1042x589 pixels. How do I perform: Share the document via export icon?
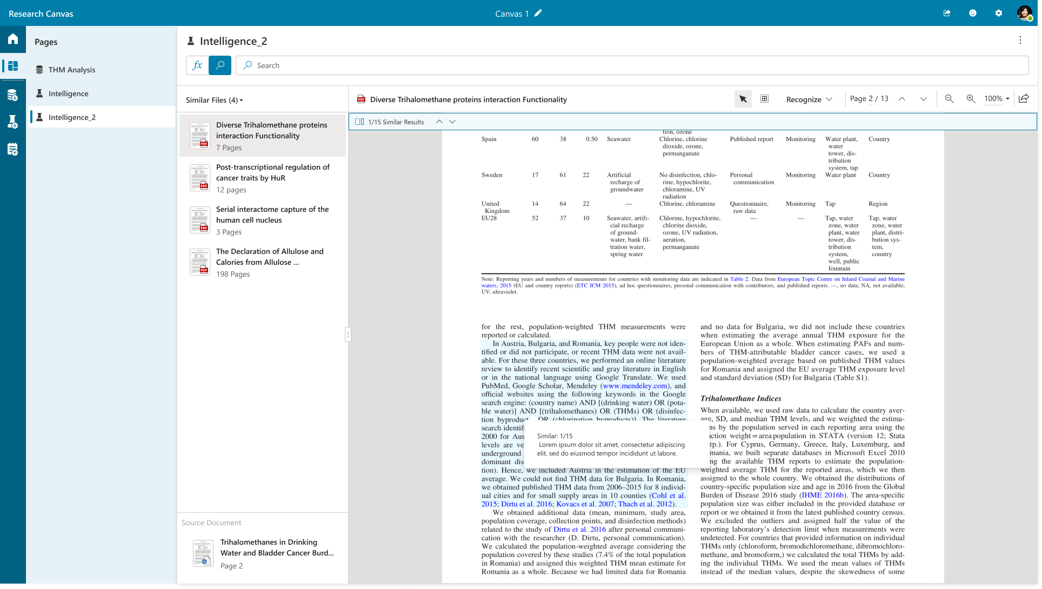(1024, 99)
